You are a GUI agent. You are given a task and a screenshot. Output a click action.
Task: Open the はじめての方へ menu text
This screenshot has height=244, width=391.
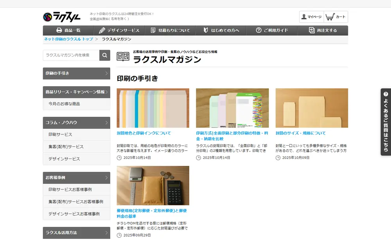click(x=225, y=30)
